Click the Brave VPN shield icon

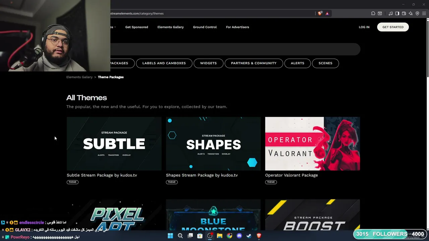[417, 13]
